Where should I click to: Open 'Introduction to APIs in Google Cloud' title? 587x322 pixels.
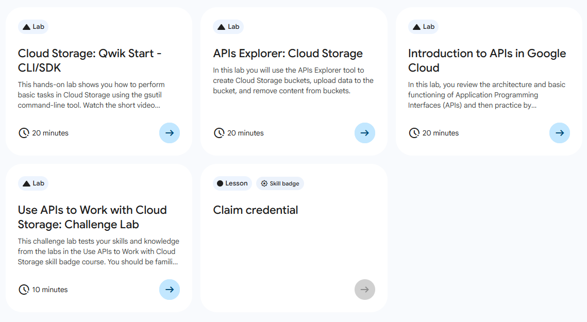point(487,60)
